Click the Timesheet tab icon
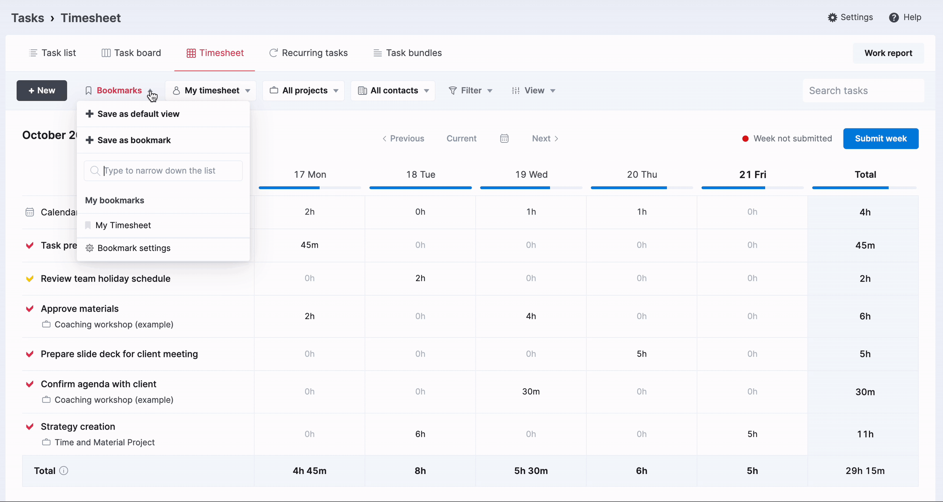 (x=190, y=52)
